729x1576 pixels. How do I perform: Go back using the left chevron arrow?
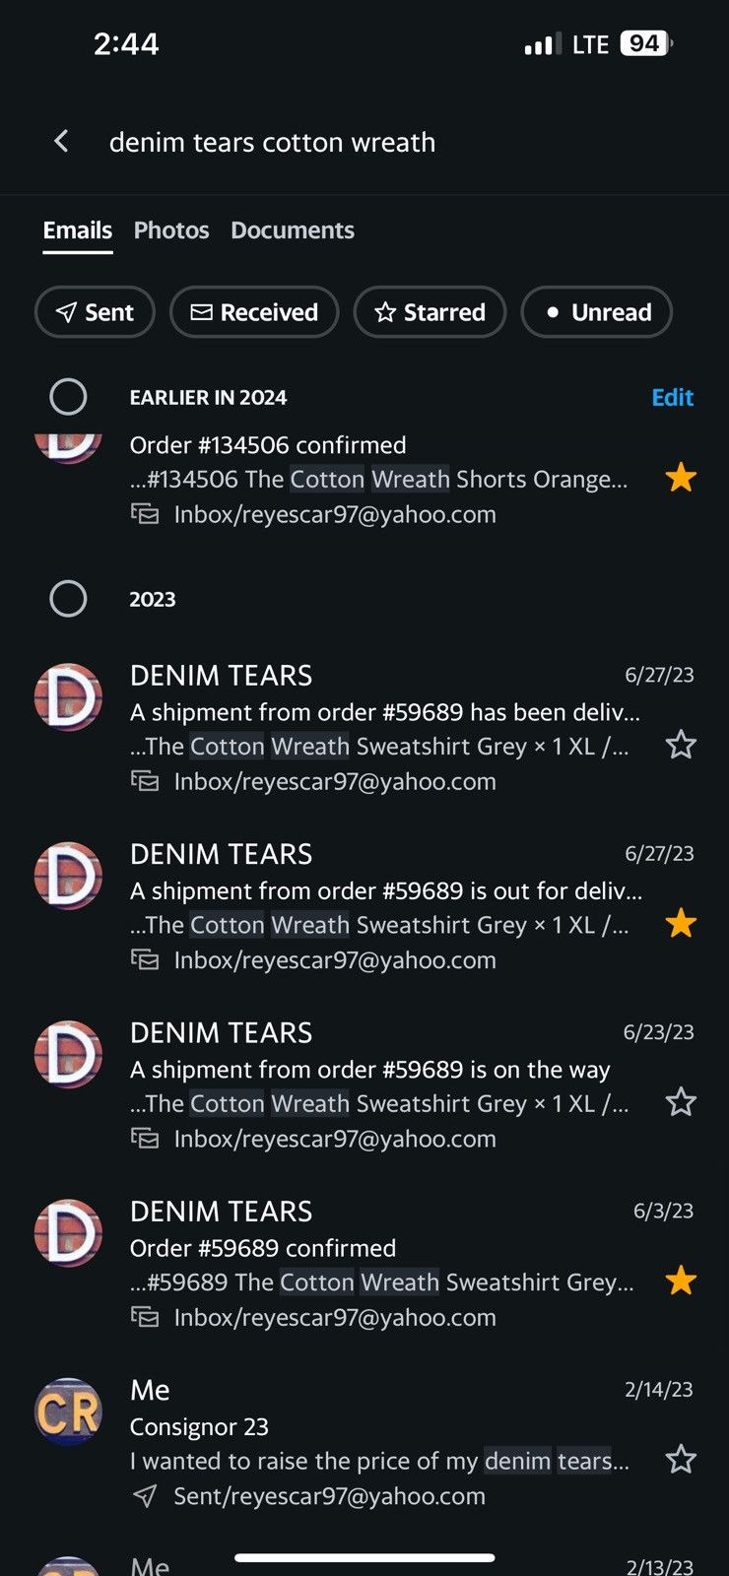61,142
